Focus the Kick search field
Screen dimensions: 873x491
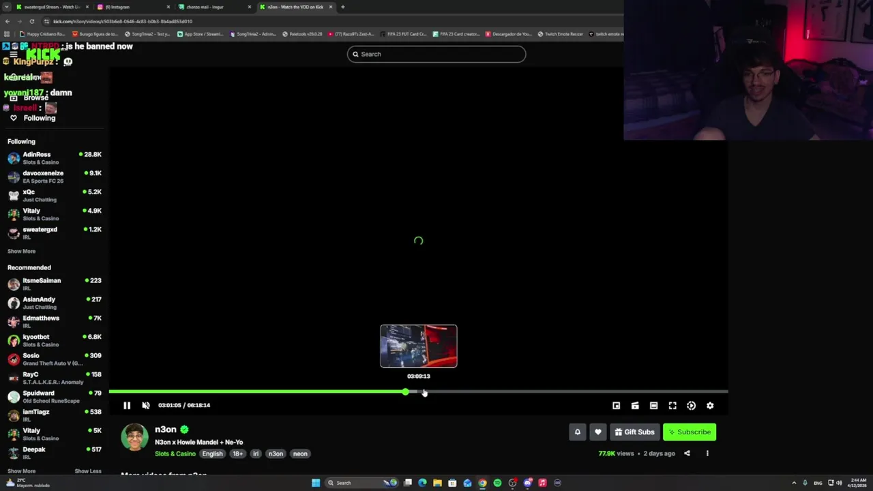pyautogui.click(x=436, y=54)
